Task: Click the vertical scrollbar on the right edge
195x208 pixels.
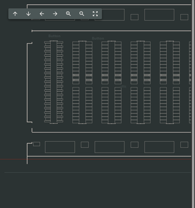Action: (x=193, y=104)
